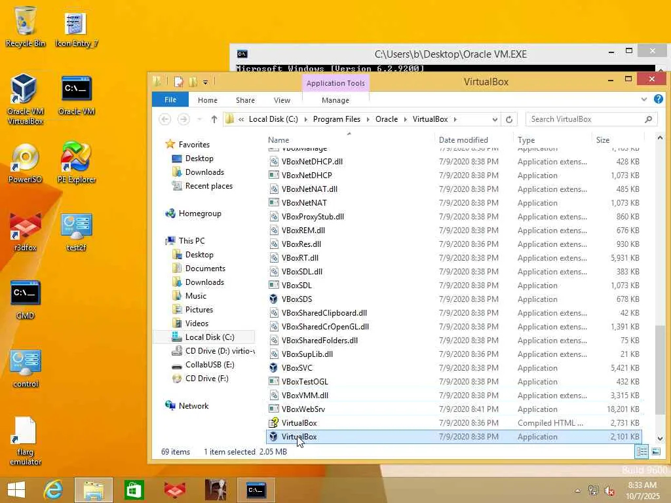Click the Properties quick access toolbar icon

coord(178,82)
